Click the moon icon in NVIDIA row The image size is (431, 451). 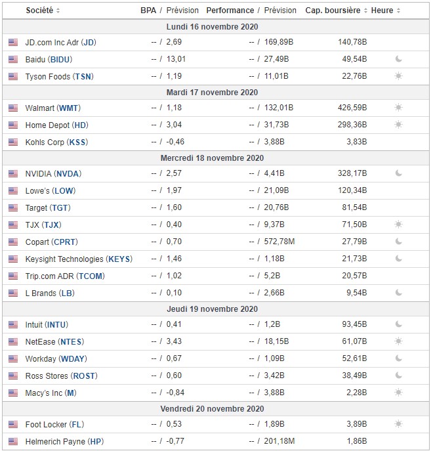[398, 173]
